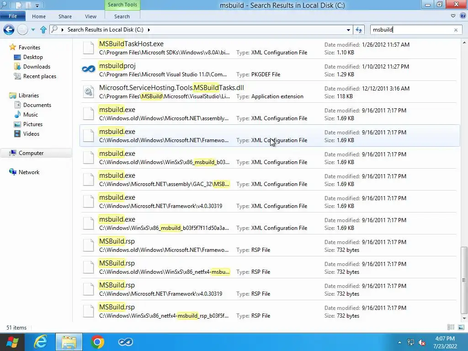
Task: Select the Search Tools contextual tab
Action: 122,5
